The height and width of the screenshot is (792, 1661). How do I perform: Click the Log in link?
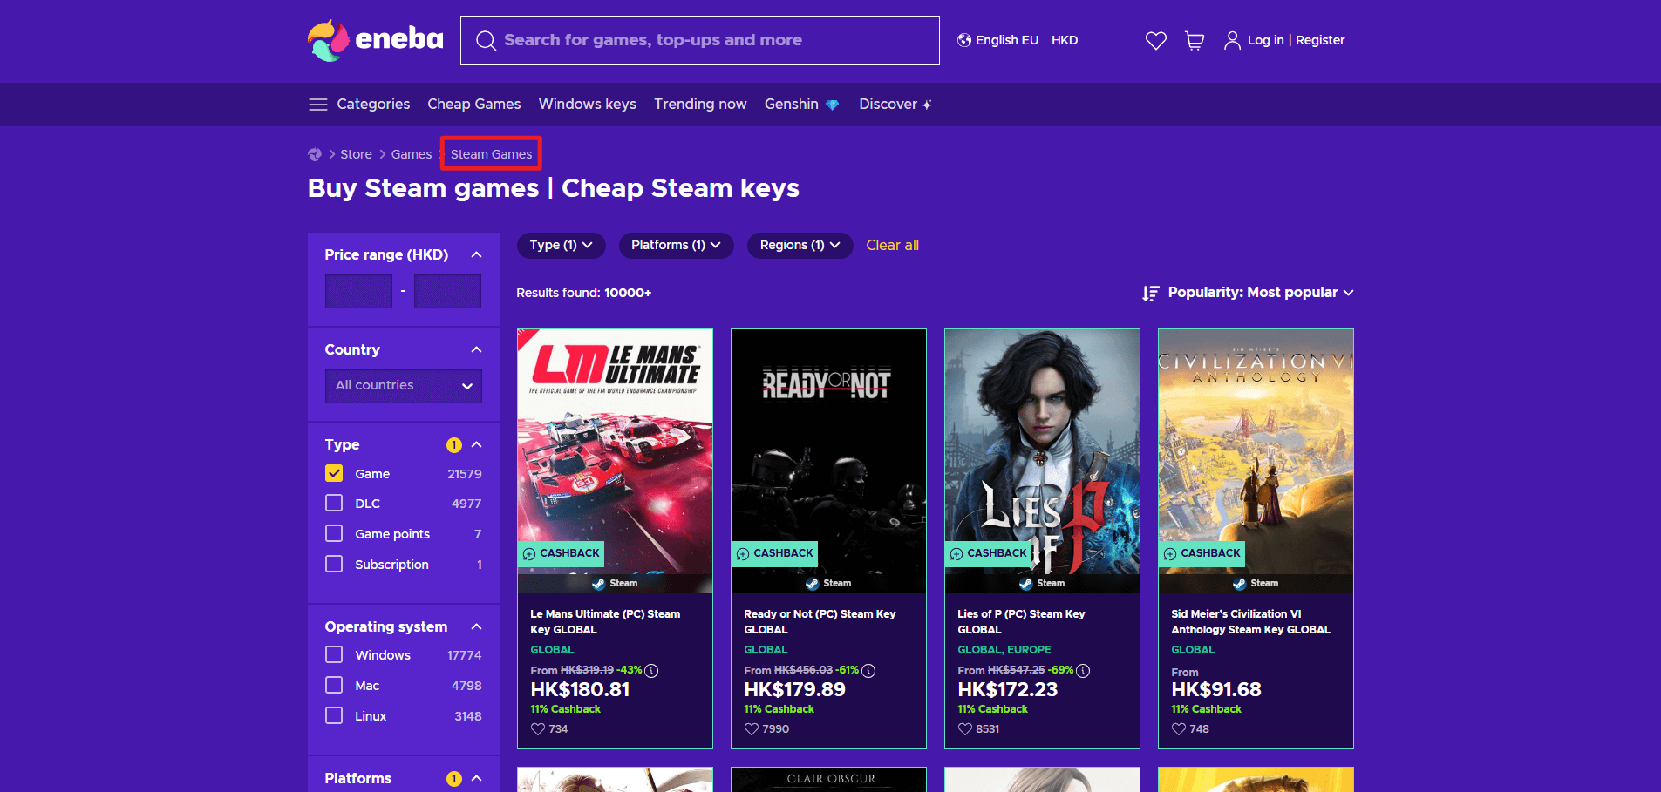click(1265, 40)
